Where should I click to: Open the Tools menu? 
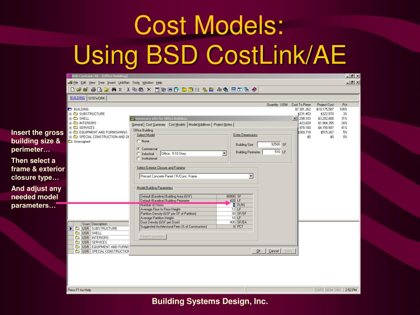136,82
